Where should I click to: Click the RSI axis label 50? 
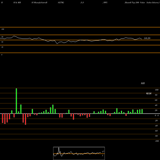pos(2,42)
